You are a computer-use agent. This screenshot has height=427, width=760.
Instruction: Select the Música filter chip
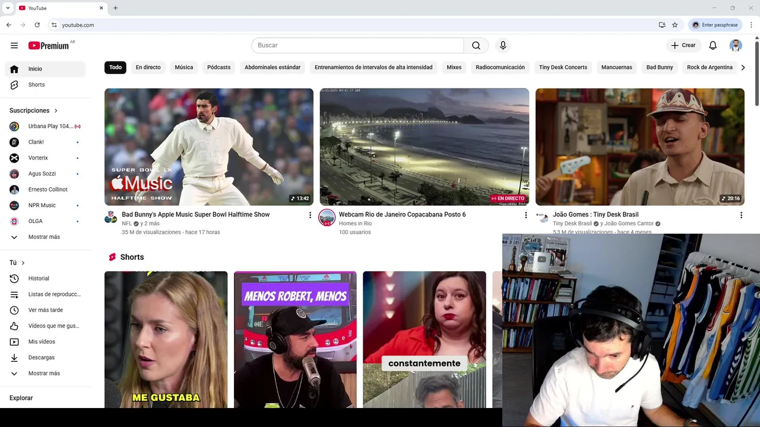pyautogui.click(x=184, y=68)
